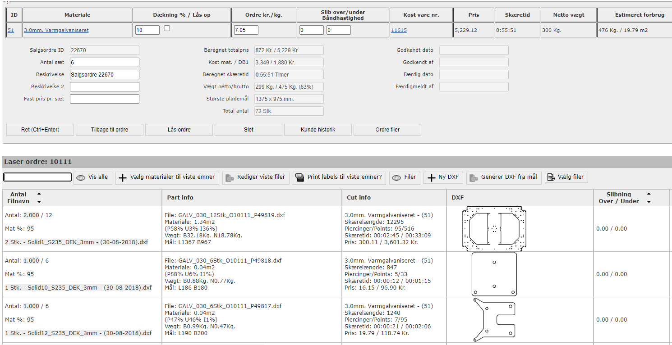Click the plus icon for Vælg materialer
Screen dimensions: 672x345
(123, 177)
